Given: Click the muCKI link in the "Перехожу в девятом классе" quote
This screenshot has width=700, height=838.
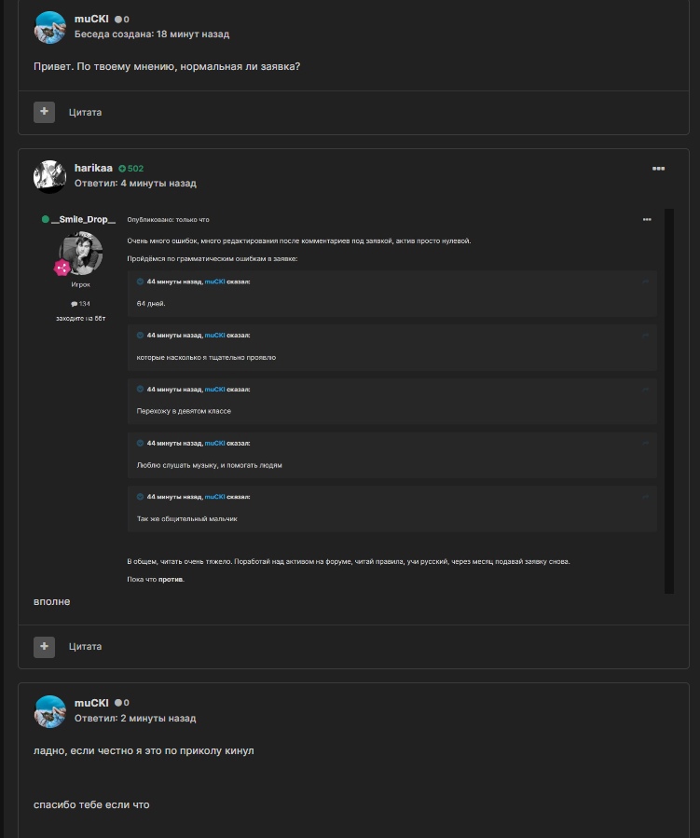Looking at the screenshot, I should tap(215, 390).
